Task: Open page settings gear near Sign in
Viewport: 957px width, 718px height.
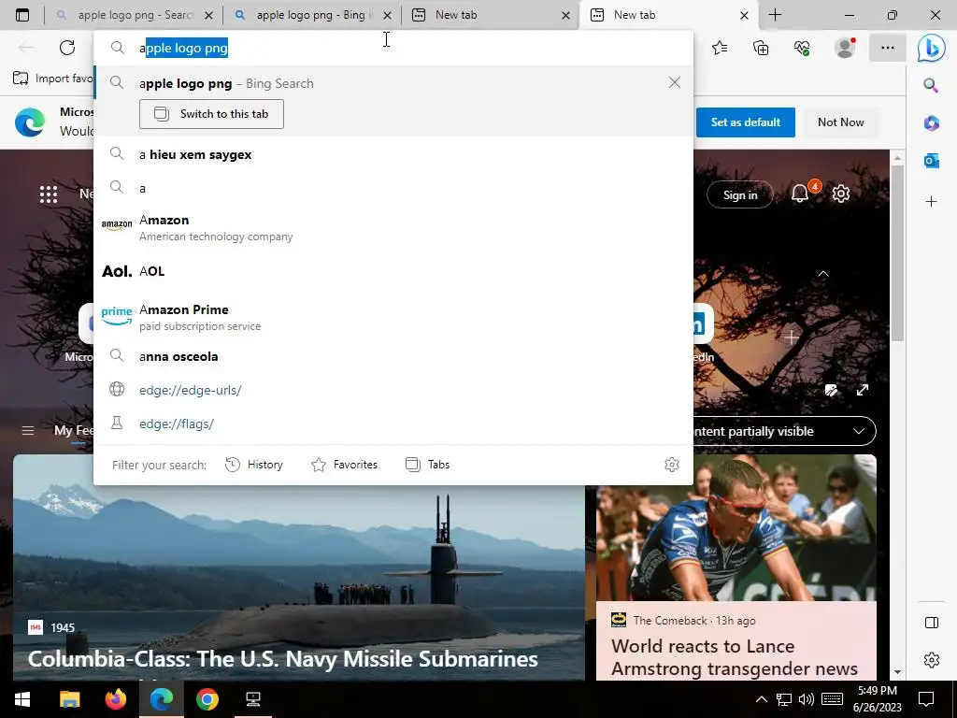Action: 841,194
